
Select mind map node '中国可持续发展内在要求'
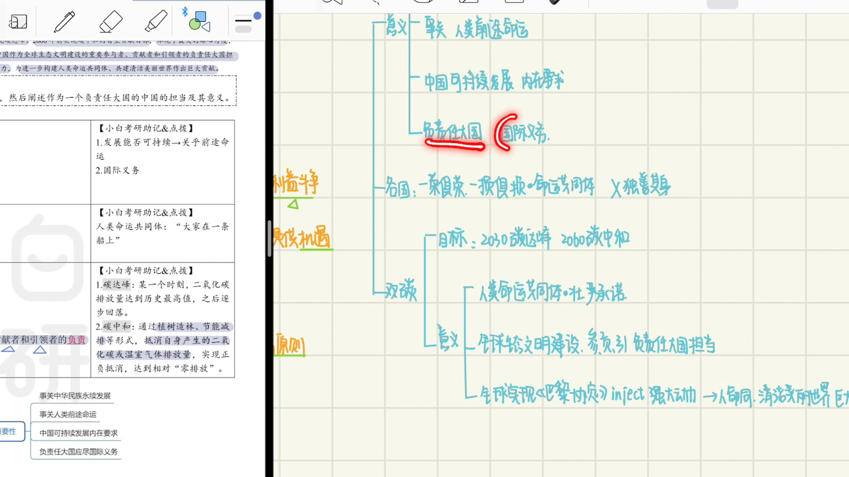pyautogui.click(x=78, y=433)
